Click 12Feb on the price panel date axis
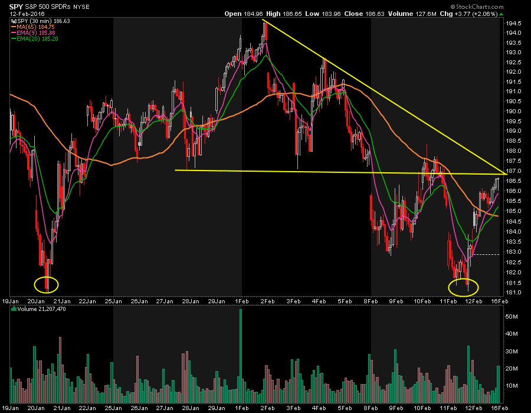This screenshot has height=413, width=531. (474, 301)
